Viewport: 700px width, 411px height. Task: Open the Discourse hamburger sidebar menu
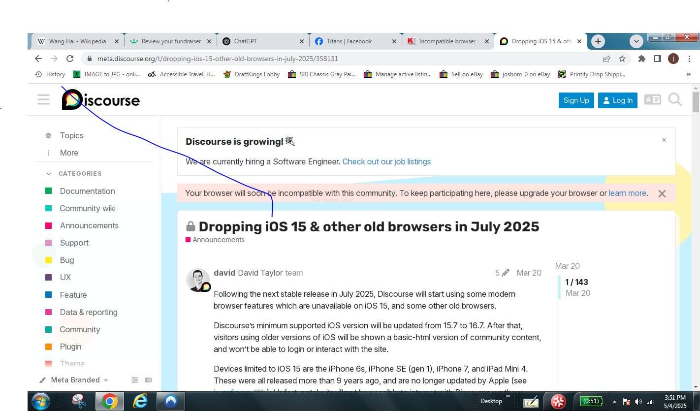coord(43,100)
